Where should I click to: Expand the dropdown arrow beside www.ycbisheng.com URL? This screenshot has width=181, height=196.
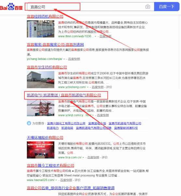[88, 87]
